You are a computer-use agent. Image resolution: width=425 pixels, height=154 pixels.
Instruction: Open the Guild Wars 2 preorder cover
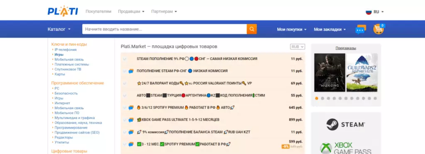(362, 72)
